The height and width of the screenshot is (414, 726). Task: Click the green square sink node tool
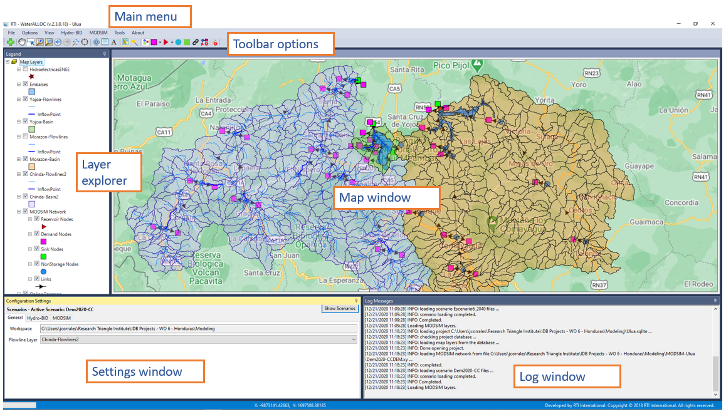(187, 43)
